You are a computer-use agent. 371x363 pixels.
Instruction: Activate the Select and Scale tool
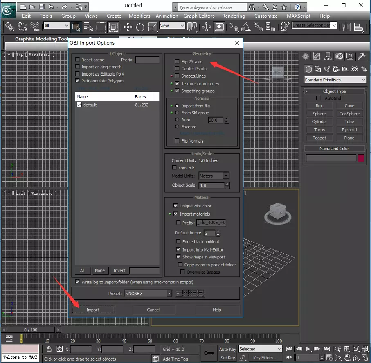(153, 27)
